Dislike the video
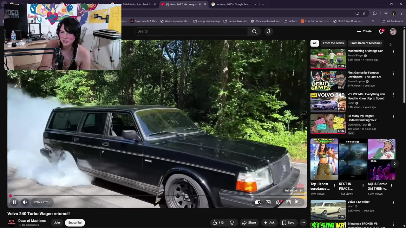The width and height of the screenshot is (406, 228). tap(232, 223)
